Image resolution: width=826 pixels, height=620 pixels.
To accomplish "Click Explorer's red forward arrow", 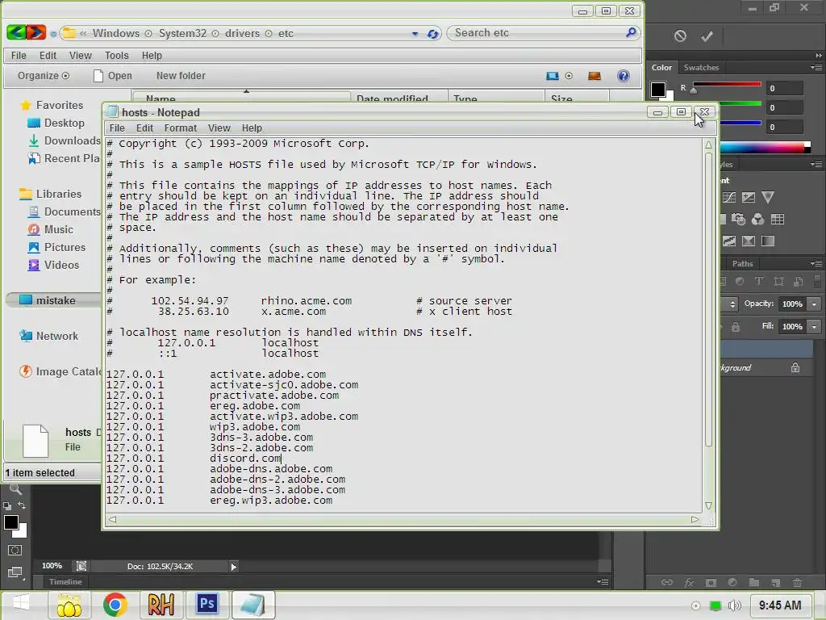I will (x=36, y=32).
